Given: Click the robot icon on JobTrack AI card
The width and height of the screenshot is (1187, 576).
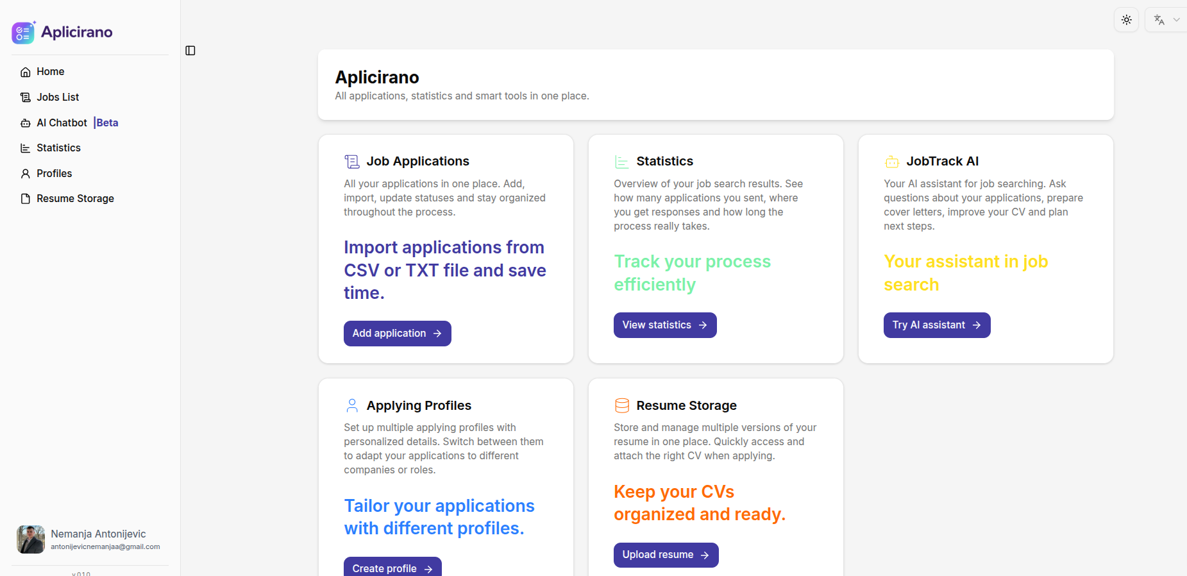Looking at the screenshot, I should tap(891, 162).
